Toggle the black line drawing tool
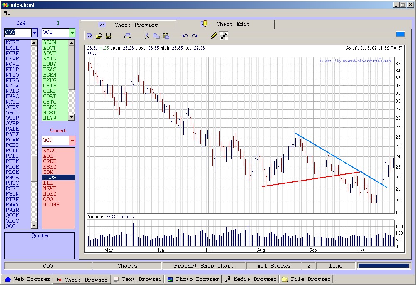This screenshot has height=285, width=416. click(x=224, y=35)
